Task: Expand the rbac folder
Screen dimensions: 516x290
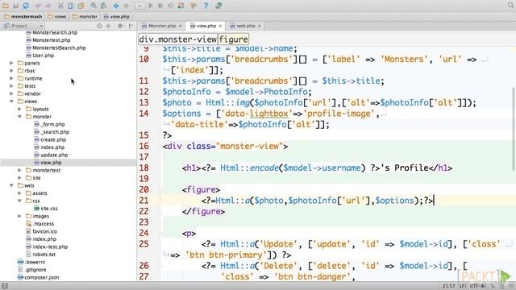Action: point(11,71)
